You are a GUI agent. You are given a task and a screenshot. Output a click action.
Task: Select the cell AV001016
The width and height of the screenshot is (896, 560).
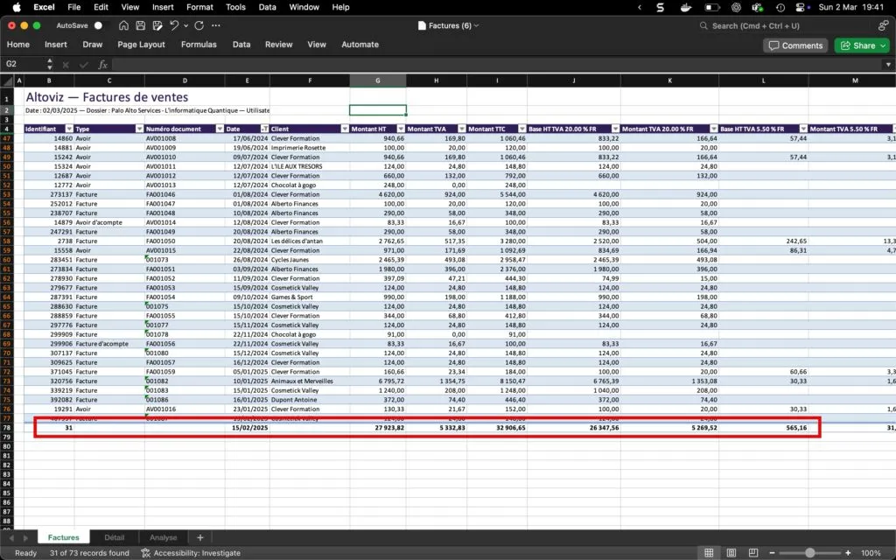[185, 409]
